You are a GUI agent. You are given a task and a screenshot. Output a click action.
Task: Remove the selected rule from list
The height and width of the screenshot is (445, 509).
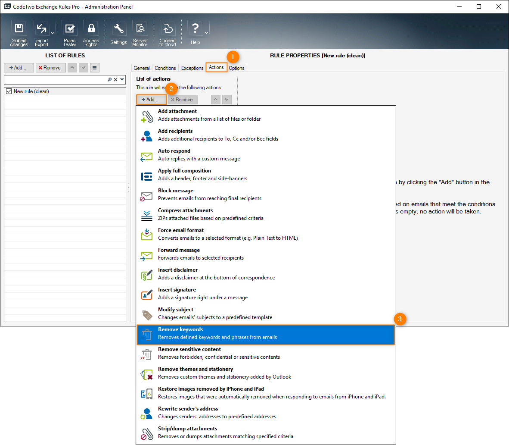coord(51,68)
